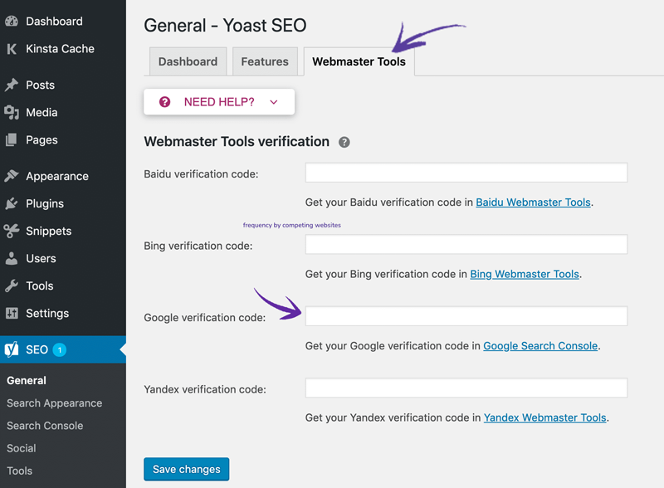Follow the Google Search Console link
Viewport: 664px width, 488px height.
coord(540,346)
